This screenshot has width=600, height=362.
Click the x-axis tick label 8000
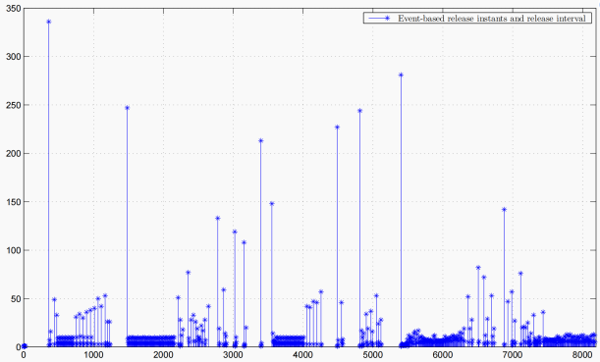pos(582,355)
